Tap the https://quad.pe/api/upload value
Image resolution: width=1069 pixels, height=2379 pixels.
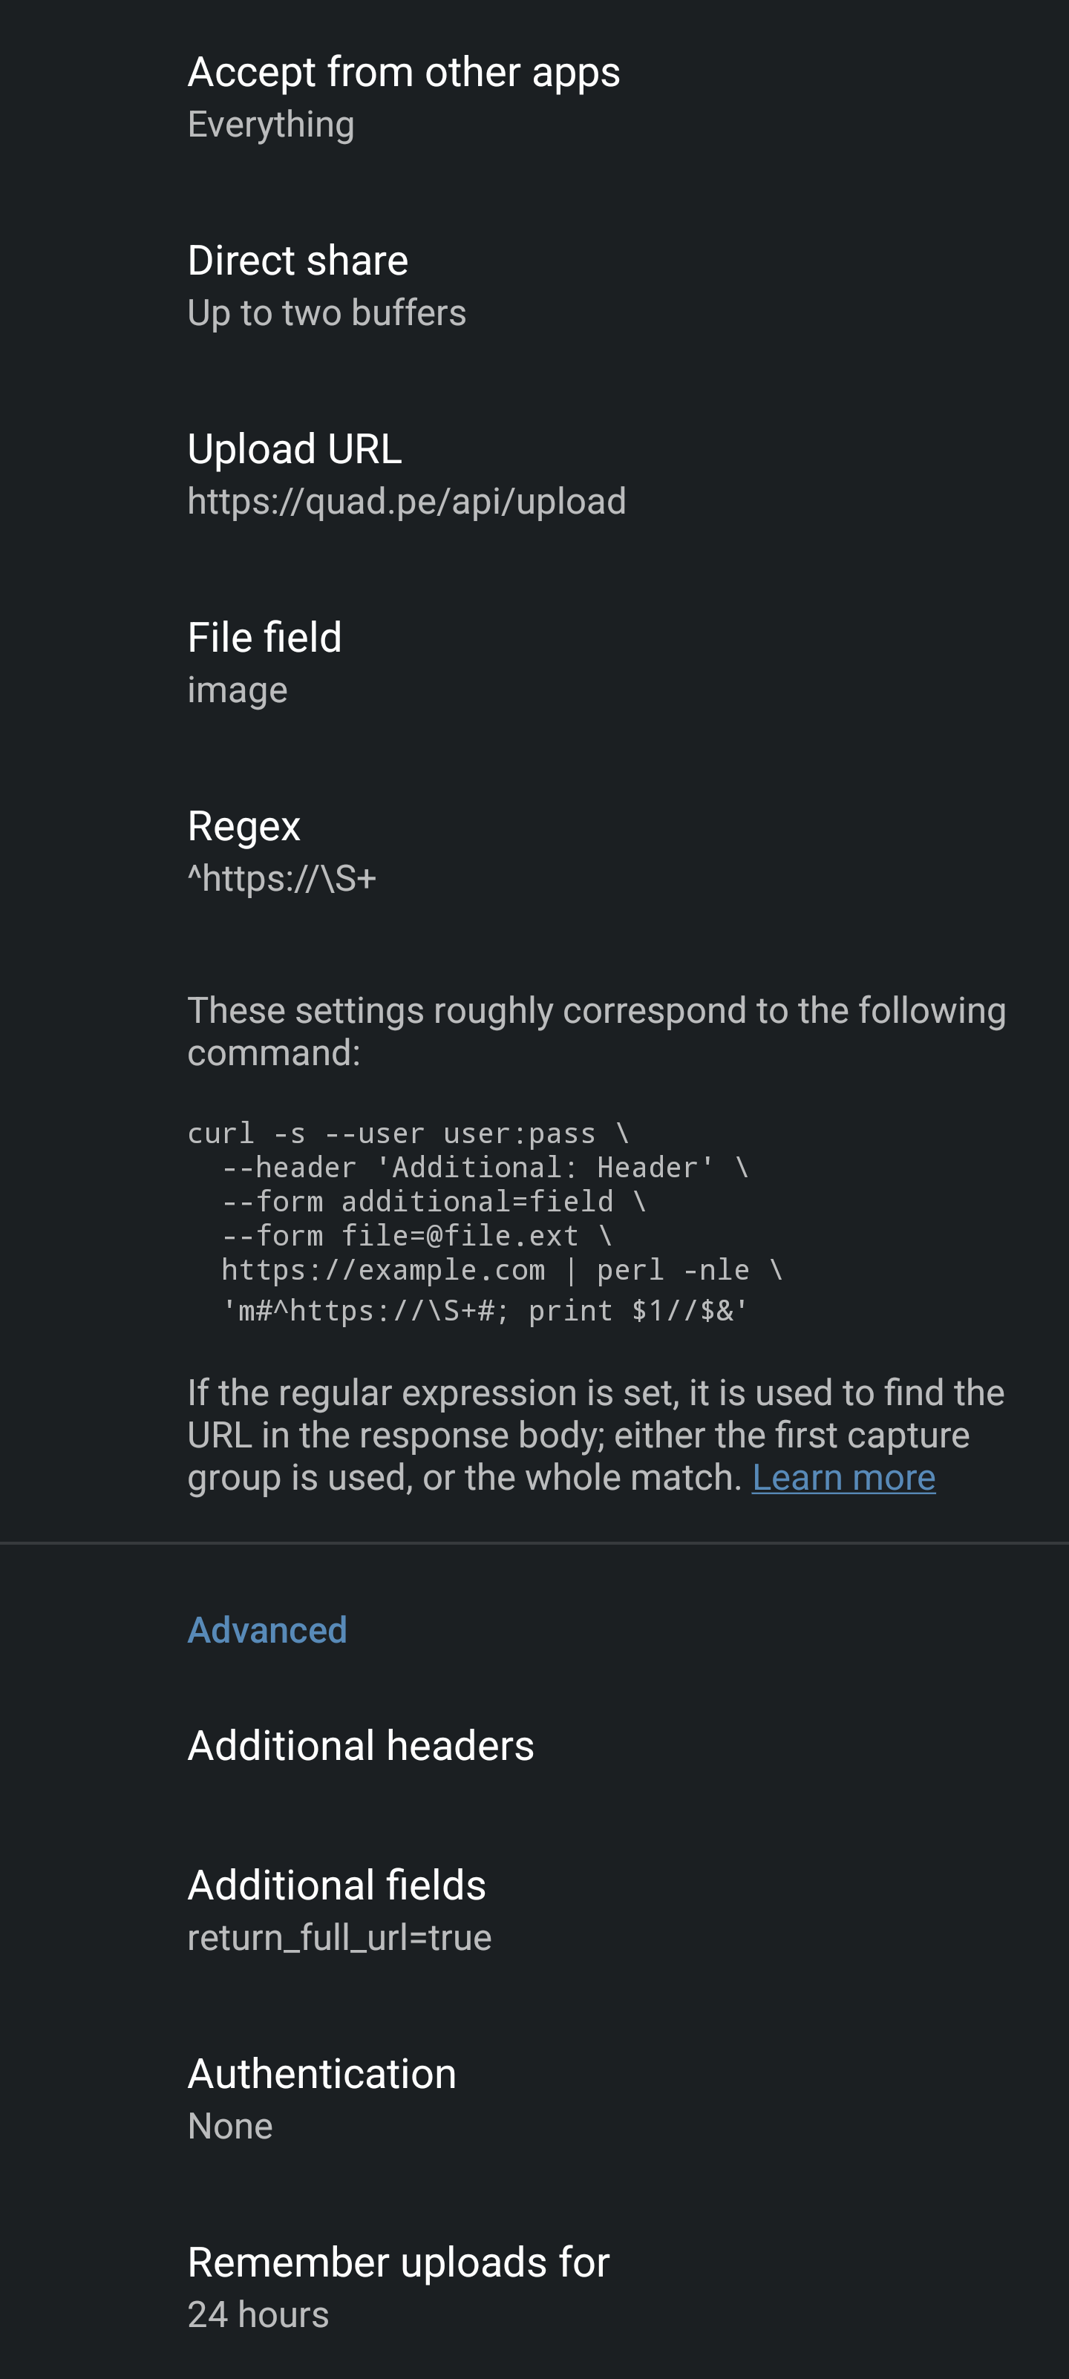(x=407, y=502)
